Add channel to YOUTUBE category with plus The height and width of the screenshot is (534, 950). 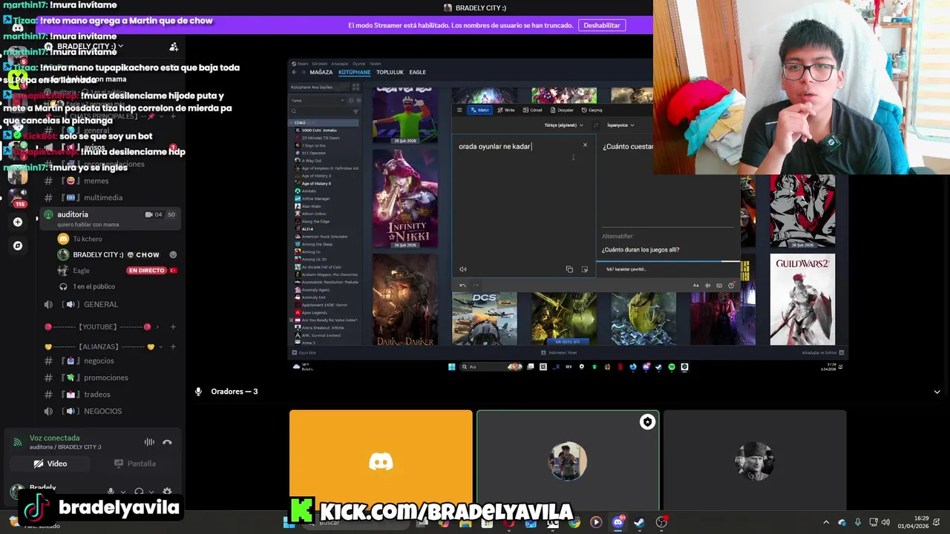tap(173, 327)
